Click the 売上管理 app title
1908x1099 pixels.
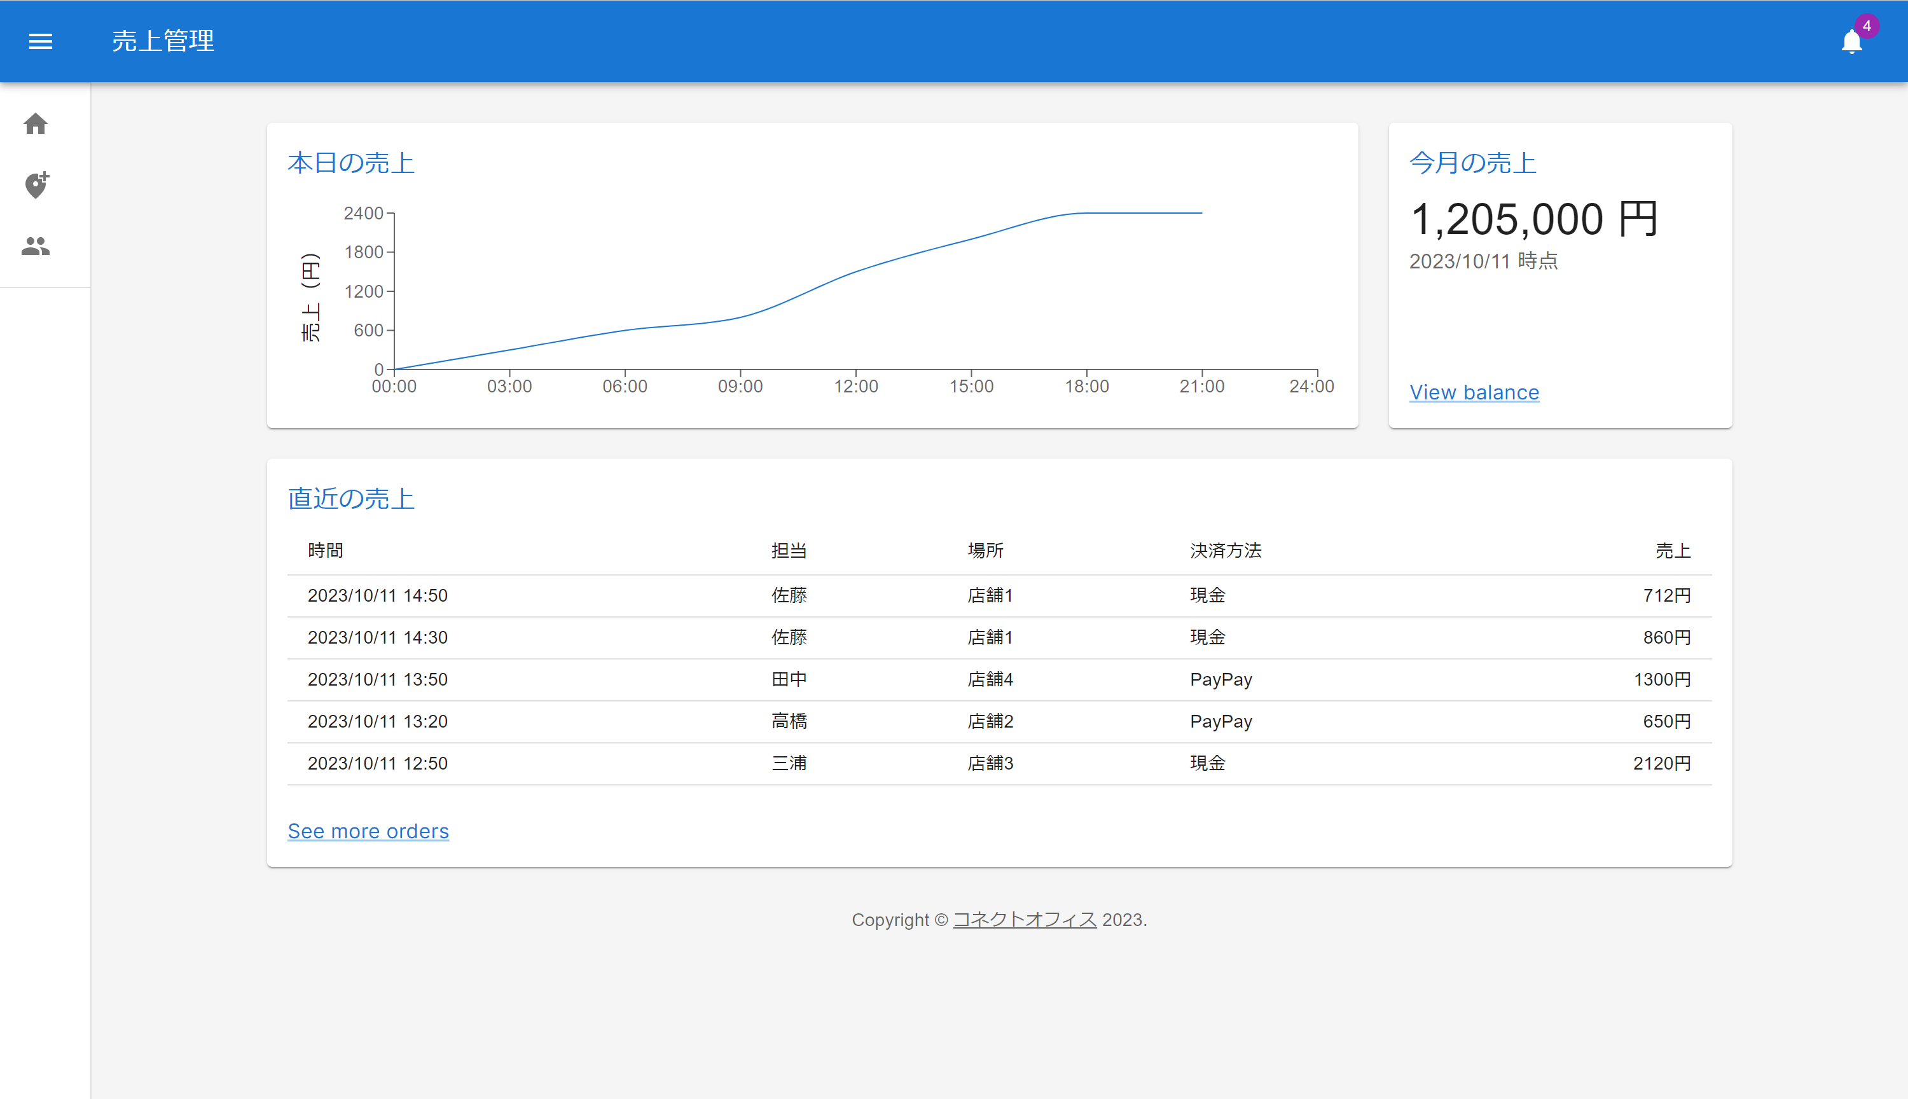pyautogui.click(x=163, y=41)
